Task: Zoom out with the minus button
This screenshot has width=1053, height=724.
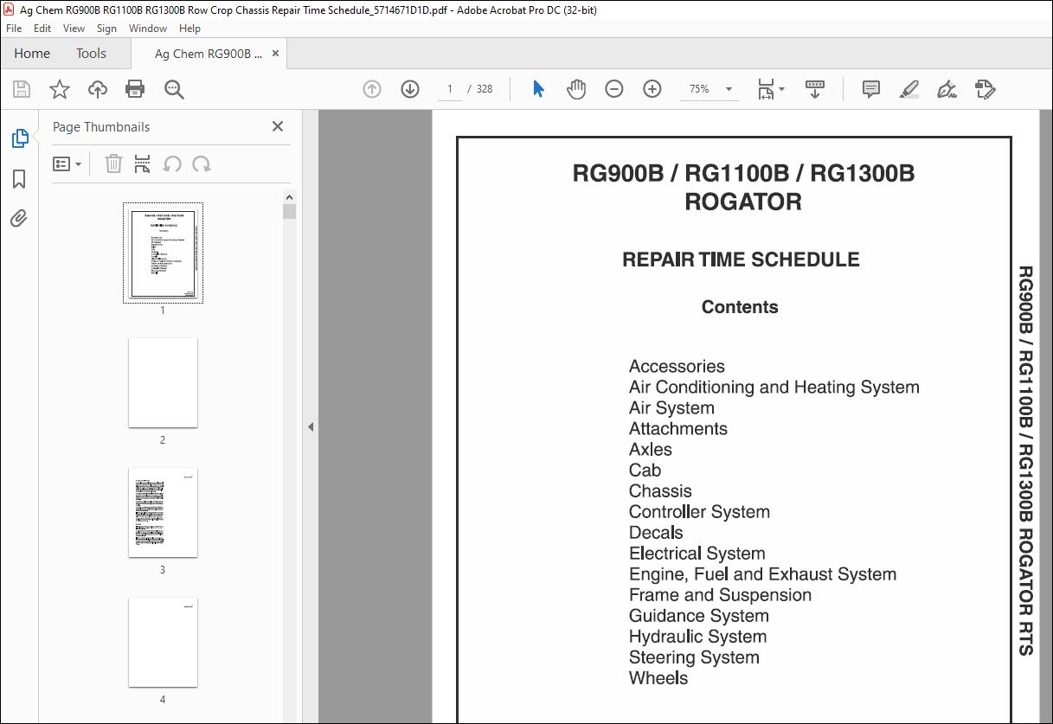Action: [614, 89]
